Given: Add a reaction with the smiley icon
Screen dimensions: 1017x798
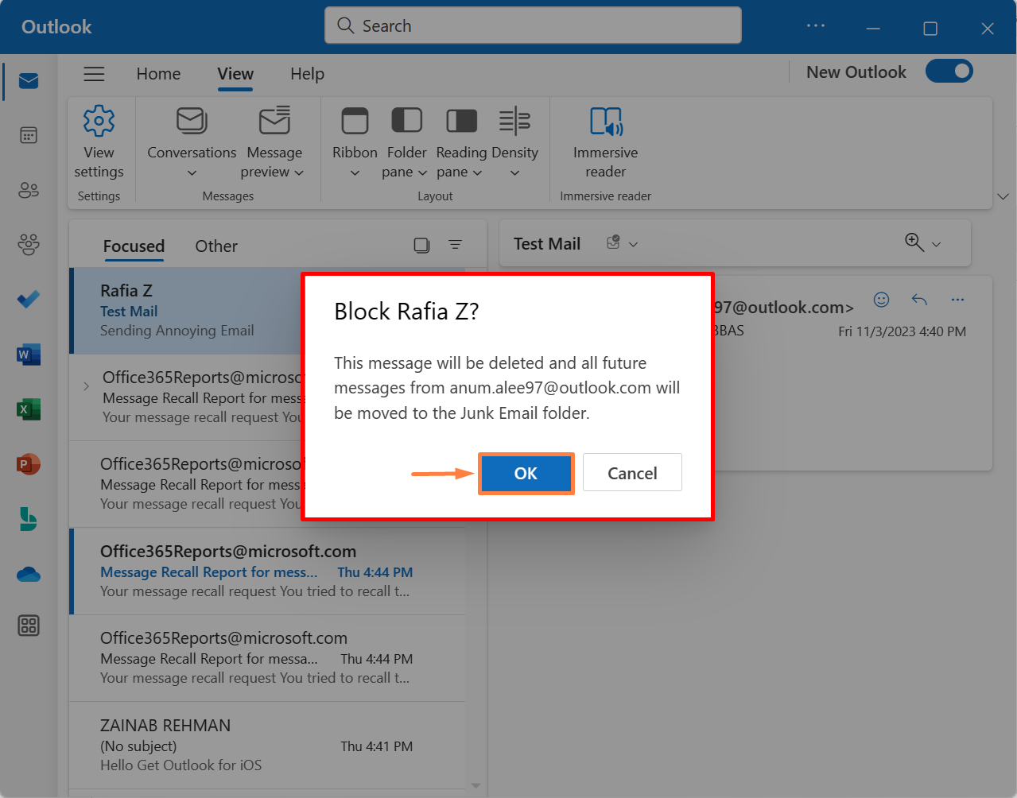Looking at the screenshot, I should point(881,300).
